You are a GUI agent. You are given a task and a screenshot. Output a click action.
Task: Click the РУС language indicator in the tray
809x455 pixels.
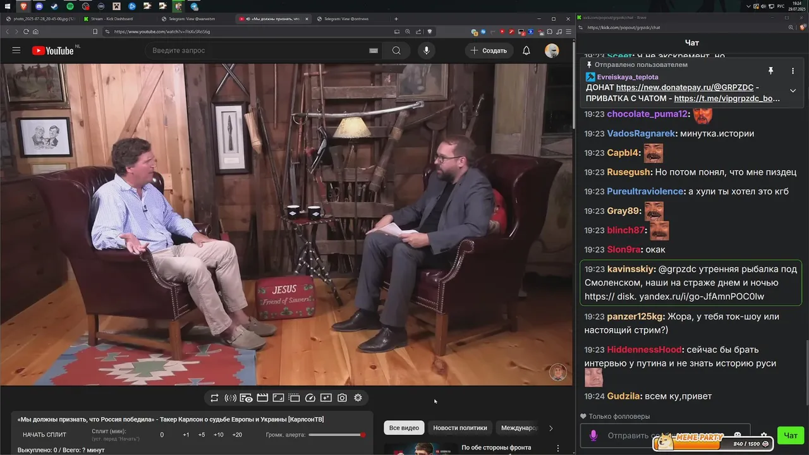781,6
